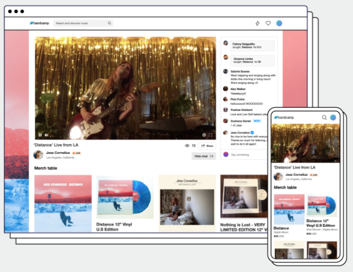Open Distance album cover in mobile merch table
Screen dimensions: 353x272
click(289, 209)
